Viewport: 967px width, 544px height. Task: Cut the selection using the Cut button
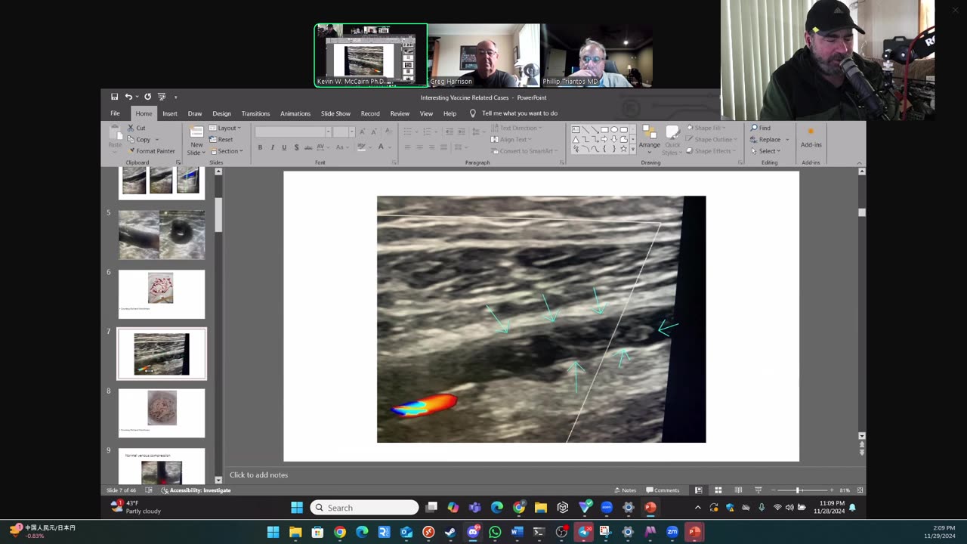pos(137,128)
